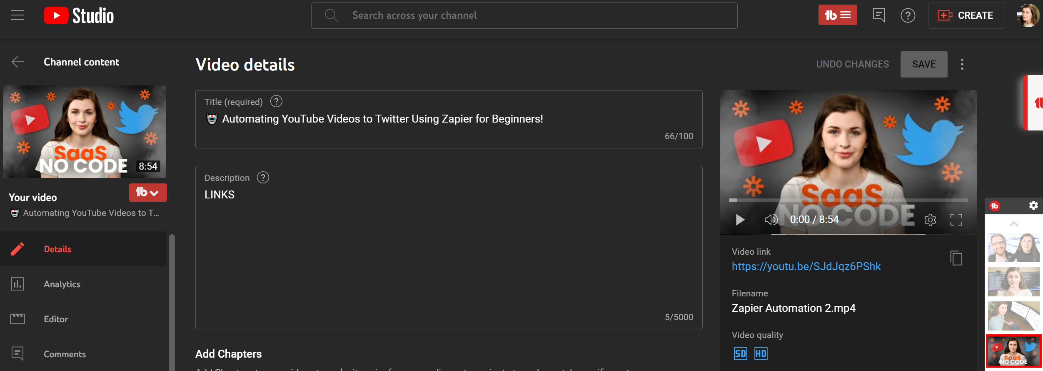1043x371 pixels.
Task: Click the search magnifier icon
Action: [x=331, y=15]
